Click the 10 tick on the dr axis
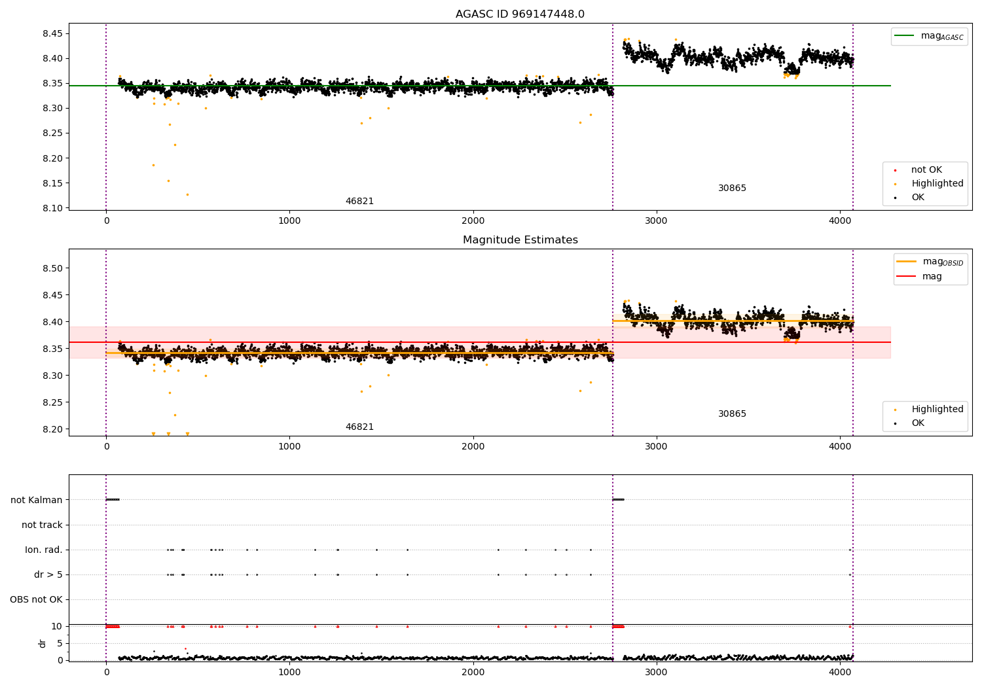The height and width of the screenshot is (687, 982). click(57, 627)
